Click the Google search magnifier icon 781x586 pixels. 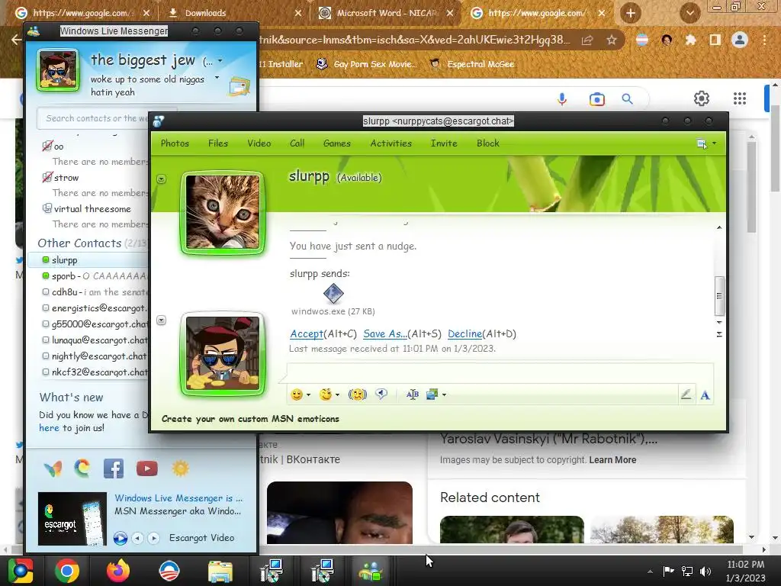pyautogui.click(x=628, y=99)
